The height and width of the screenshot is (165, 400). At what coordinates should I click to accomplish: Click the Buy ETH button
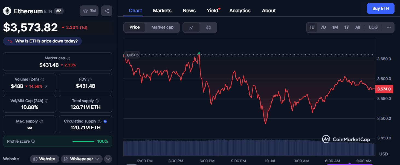pos(381,8)
